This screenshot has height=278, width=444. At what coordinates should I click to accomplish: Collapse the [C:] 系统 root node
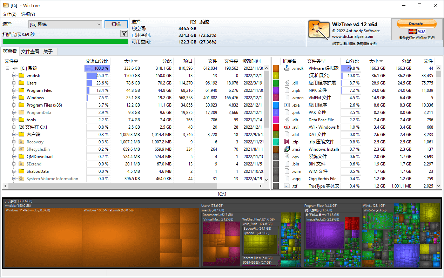point(7,68)
